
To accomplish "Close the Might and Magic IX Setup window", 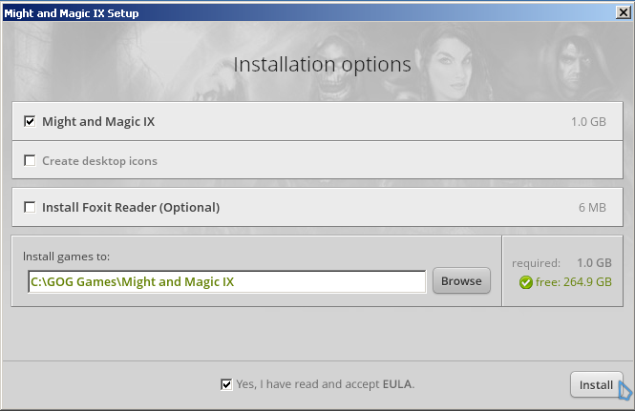I will (x=624, y=12).
